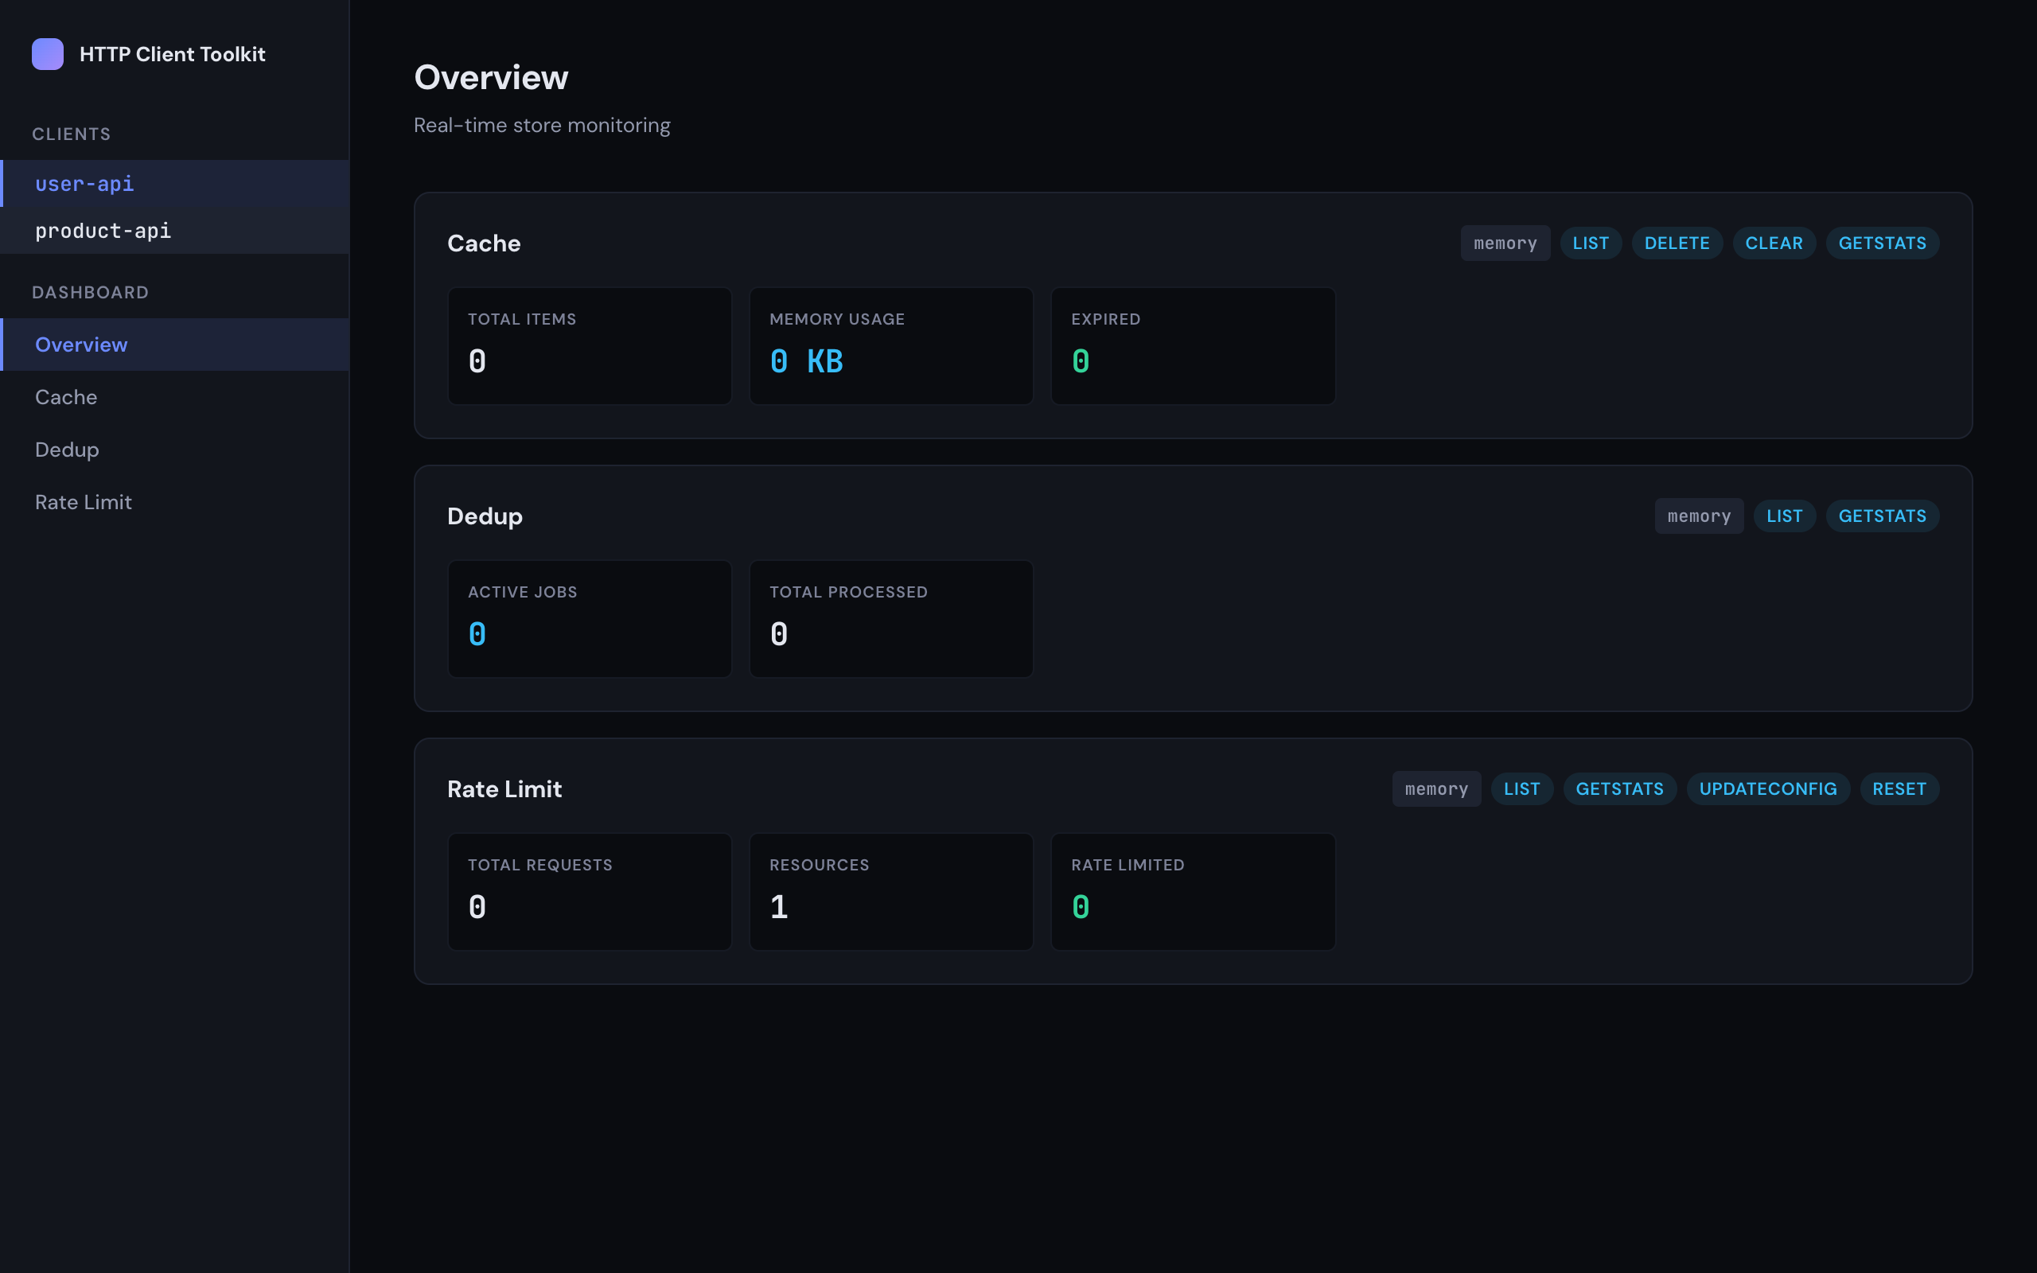Open the Cache dashboard page
Screen dimensions: 2037x1273
(66, 396)
